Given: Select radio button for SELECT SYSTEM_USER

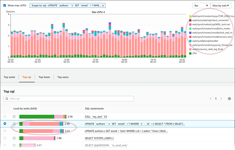Looking at the screenshot, I should tap(5, 138).
